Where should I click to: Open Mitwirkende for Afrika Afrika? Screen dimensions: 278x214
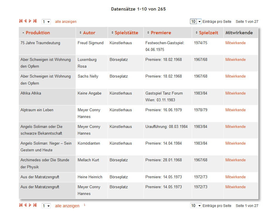pyautogui.click(x=235, y=93)
